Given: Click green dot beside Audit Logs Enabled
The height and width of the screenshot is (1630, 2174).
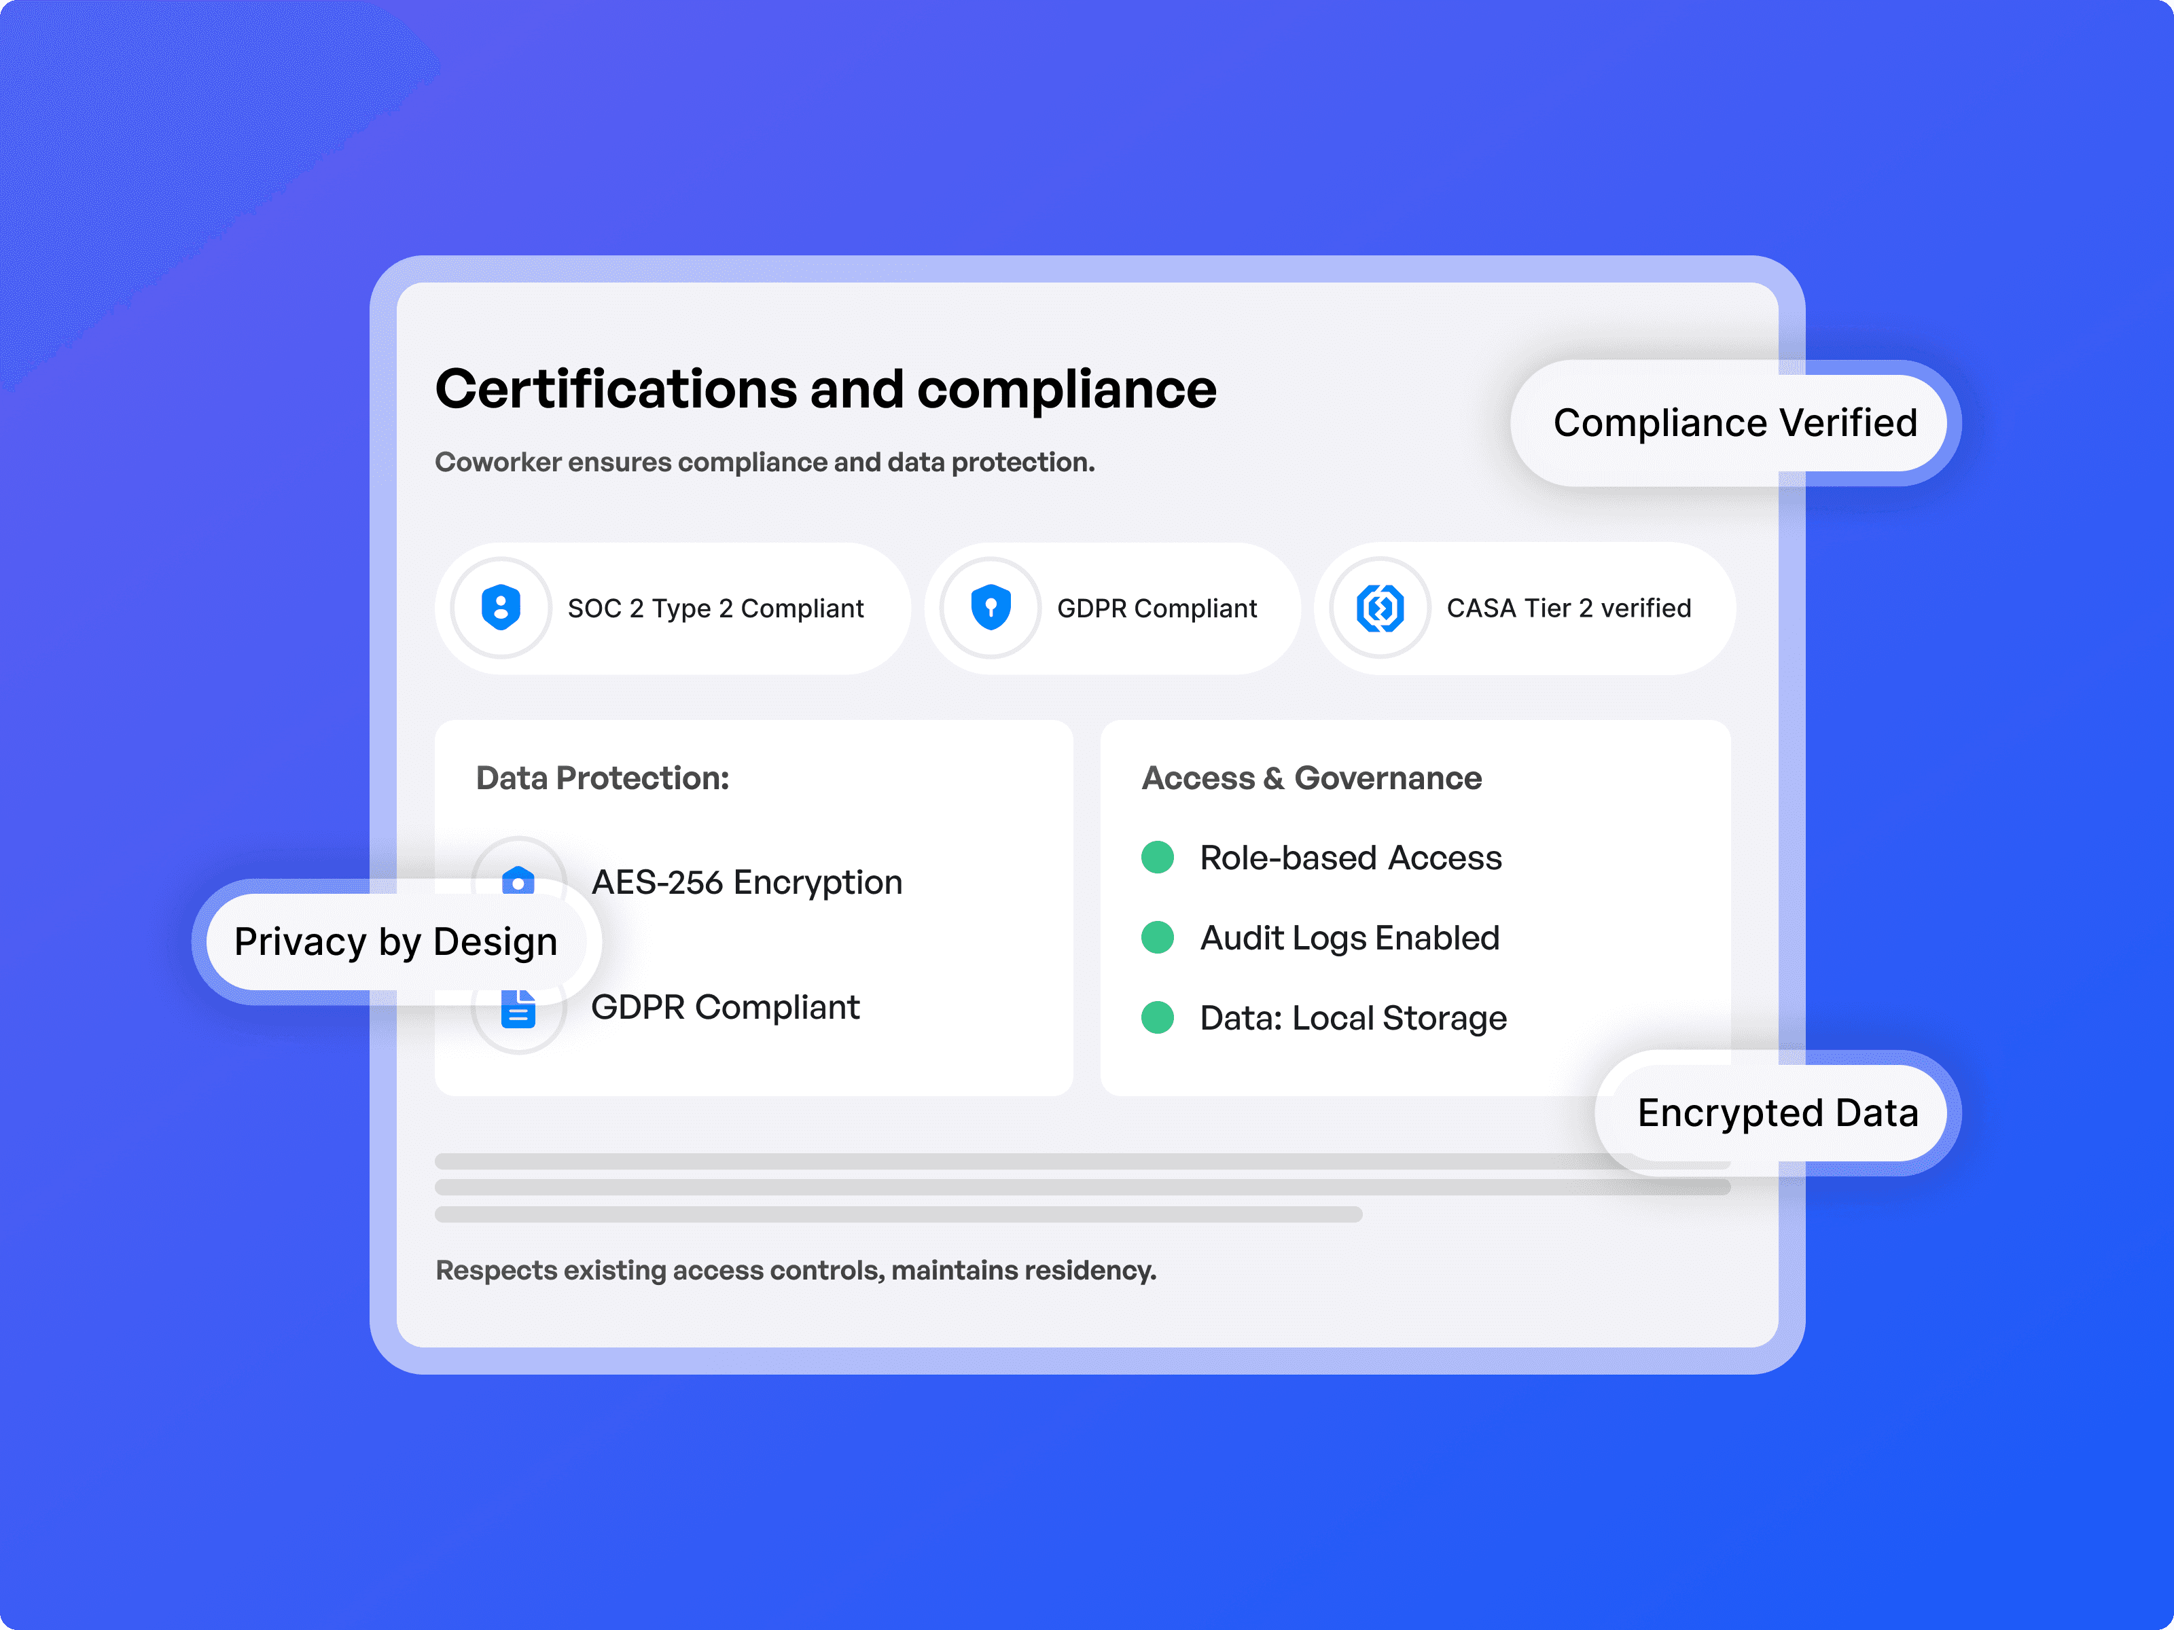Looking at the screenshot, I should (1157, 937).
